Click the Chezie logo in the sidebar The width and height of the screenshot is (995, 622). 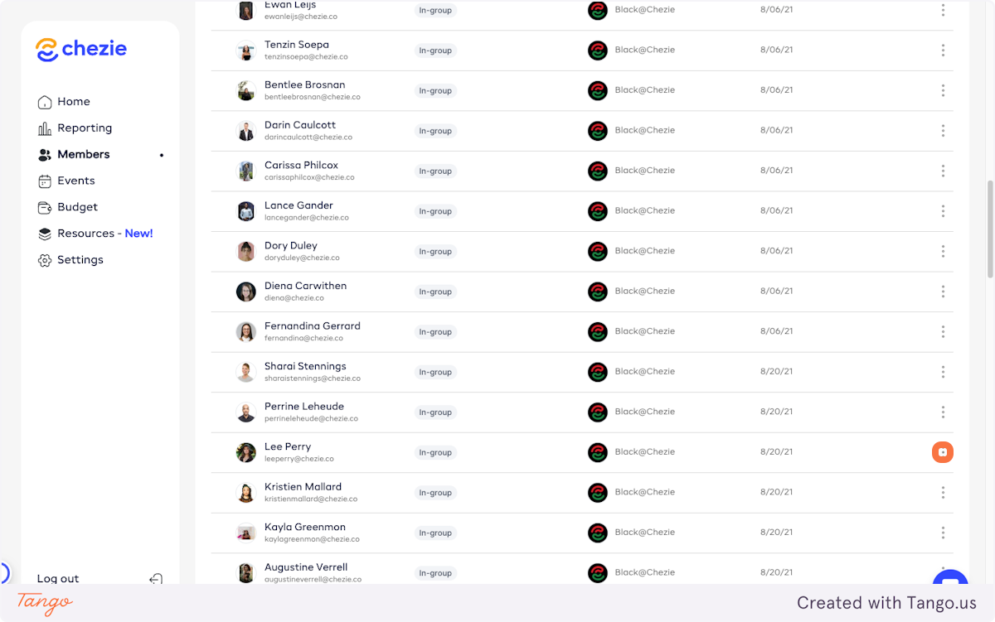coord(81,50)
